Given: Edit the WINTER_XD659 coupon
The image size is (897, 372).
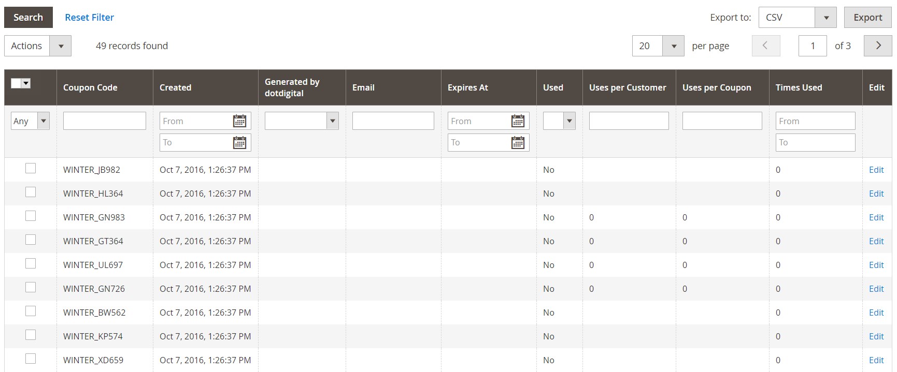Looking at the screenshot, I should point(876,360).
